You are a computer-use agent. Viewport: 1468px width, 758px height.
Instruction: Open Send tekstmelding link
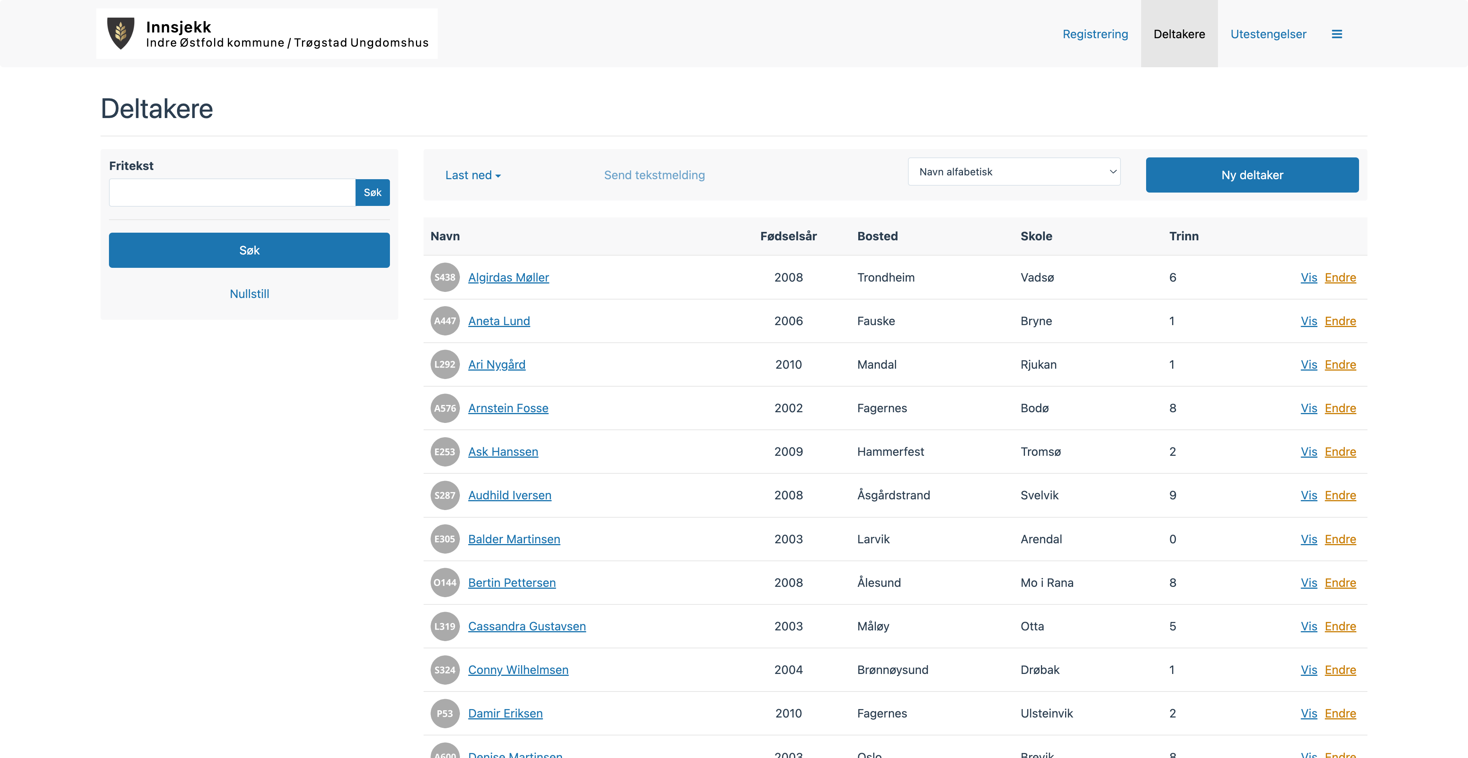[654, 175]
